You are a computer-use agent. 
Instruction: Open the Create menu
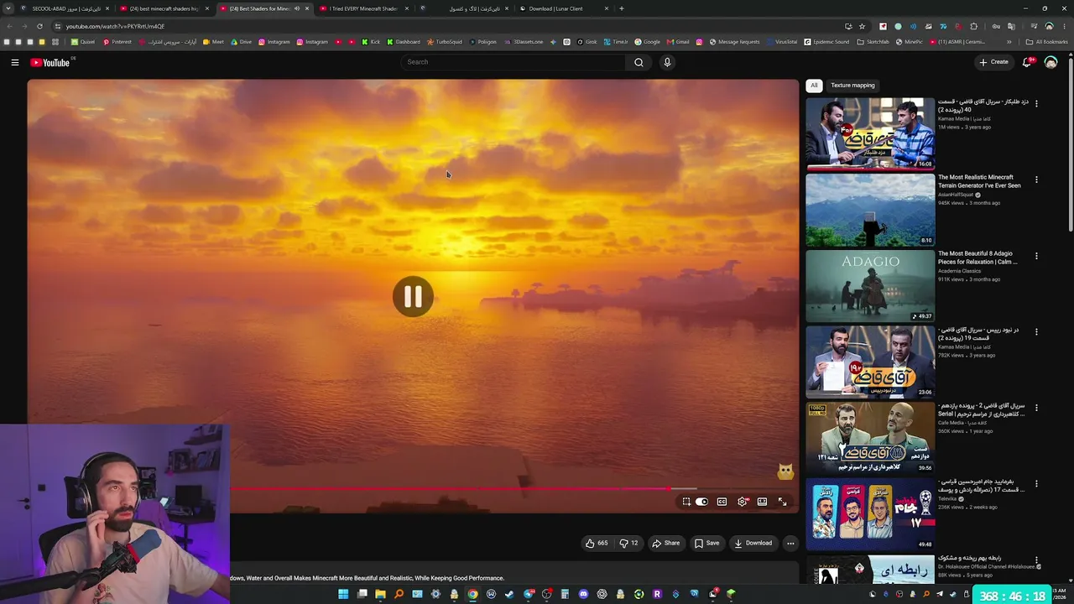tap(993, 62)
